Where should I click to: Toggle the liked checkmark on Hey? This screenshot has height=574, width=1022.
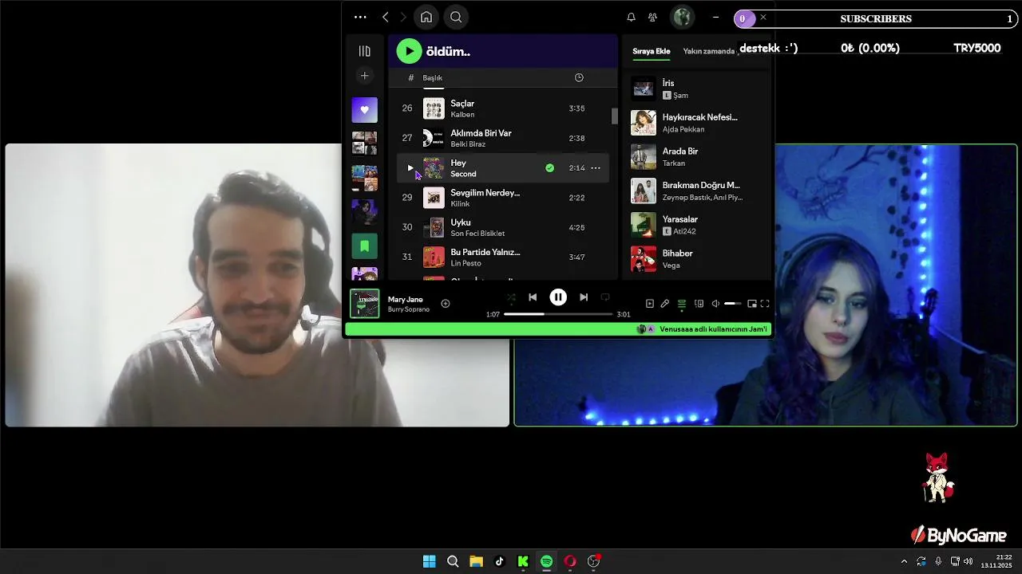549,168
